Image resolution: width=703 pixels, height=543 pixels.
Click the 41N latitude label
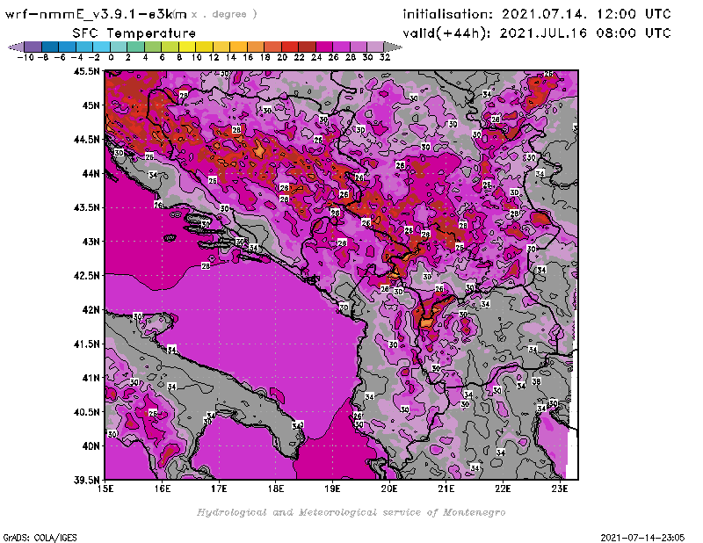(x=91, y=378)
